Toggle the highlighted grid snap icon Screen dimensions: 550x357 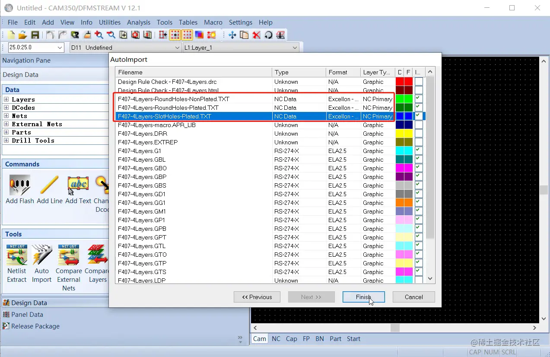[x=175, y=35]
